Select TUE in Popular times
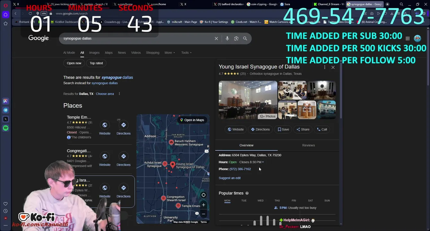The height and width of the screenshot is (231, 430). pos(244,201)
